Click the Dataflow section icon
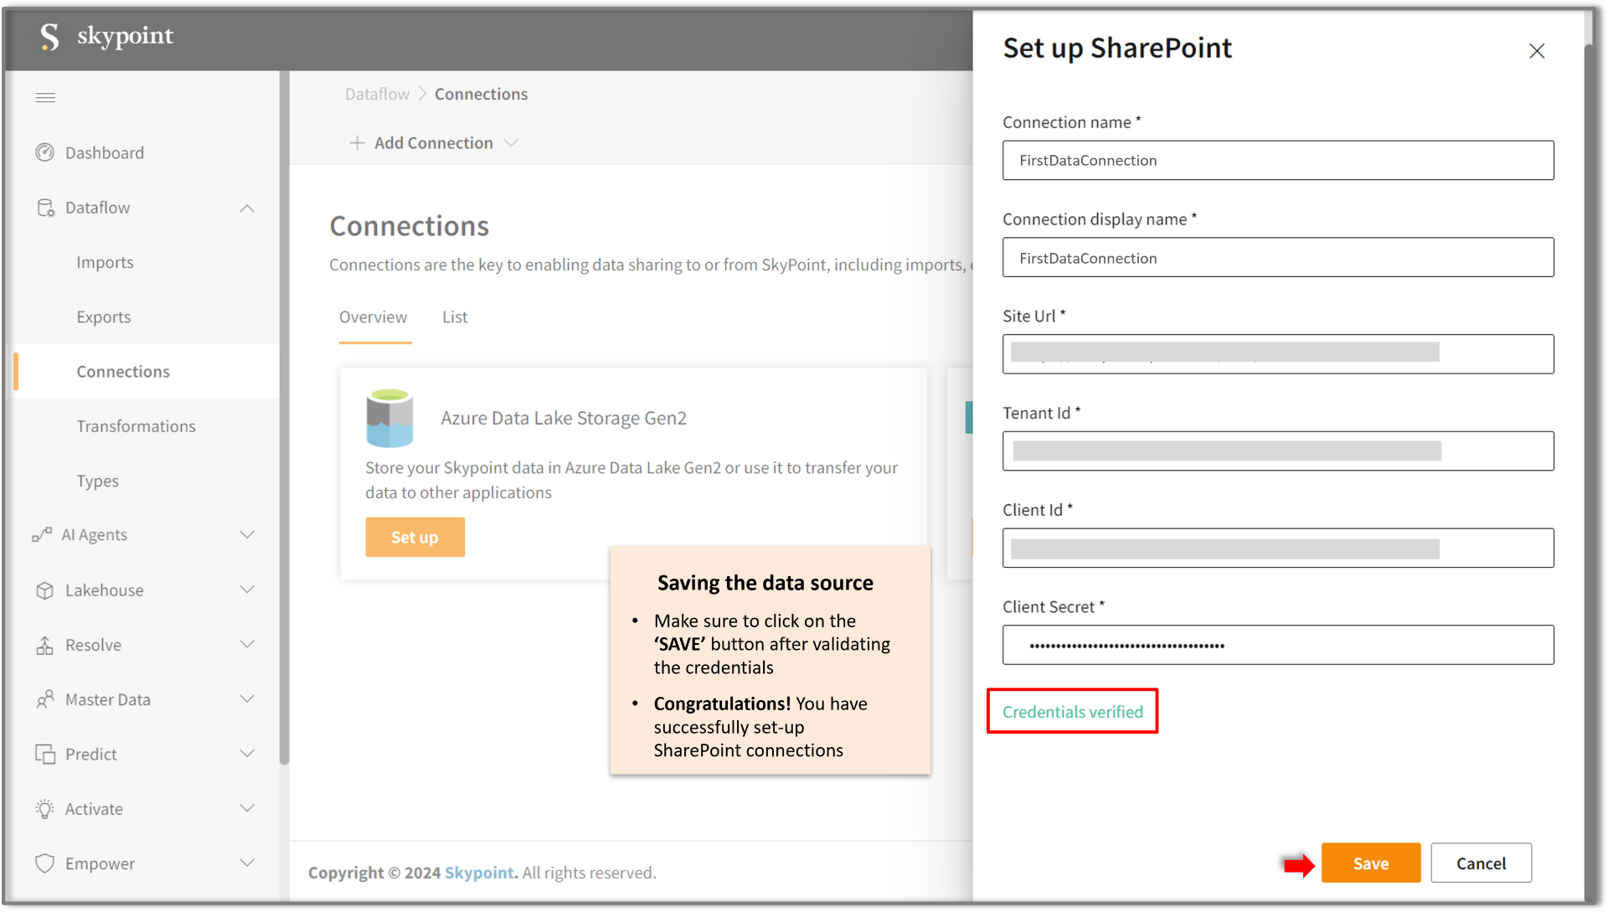Viewport: 1608px width, 912px height. point(43,207)
